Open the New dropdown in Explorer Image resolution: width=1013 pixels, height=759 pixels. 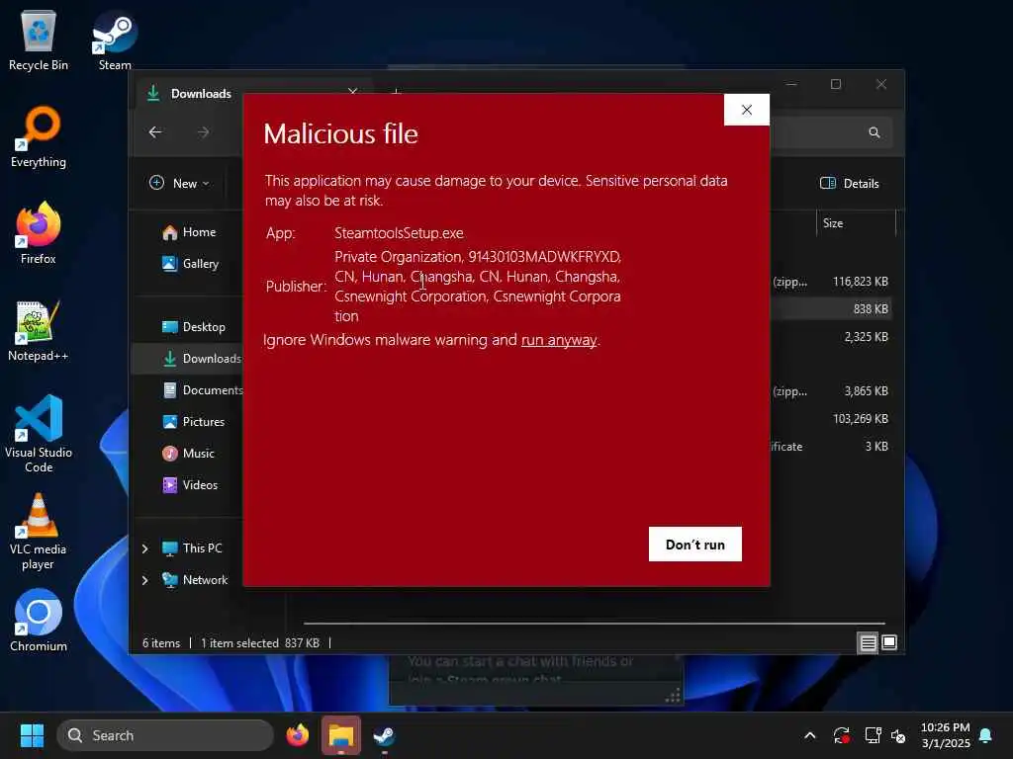[179, 183]
